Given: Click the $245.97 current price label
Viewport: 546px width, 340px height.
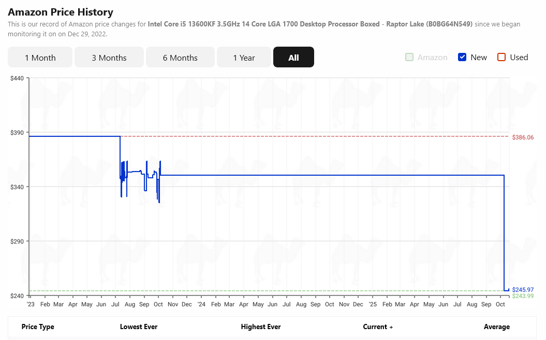Looking at the screenshot, I should (x=523, y=290).
